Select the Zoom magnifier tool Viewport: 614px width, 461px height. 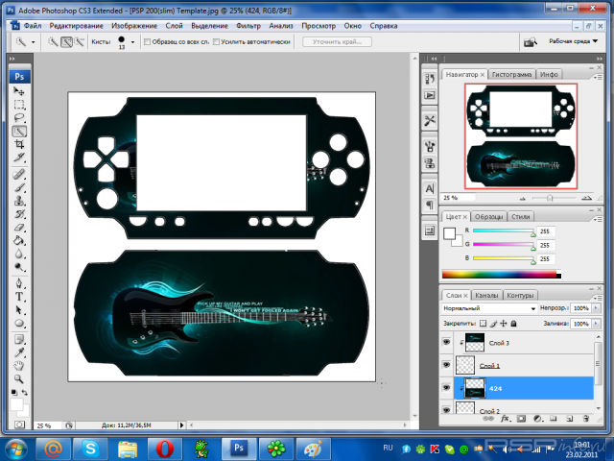click(19, 379)
